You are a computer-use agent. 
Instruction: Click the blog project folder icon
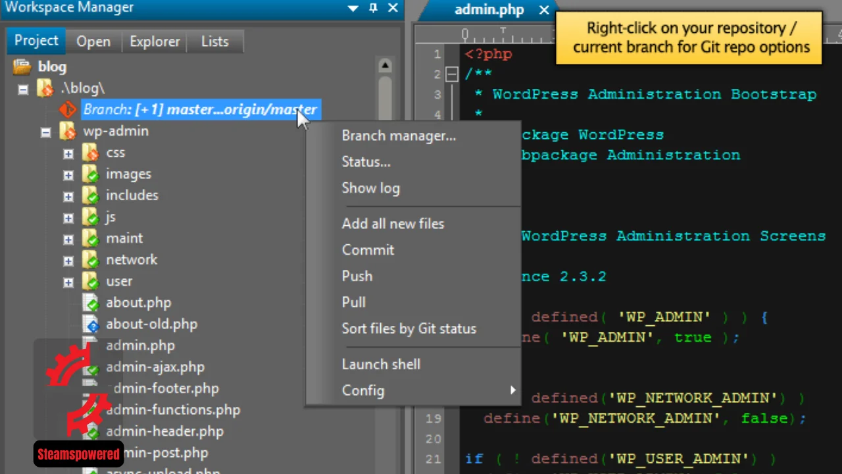tap(22, 66)
